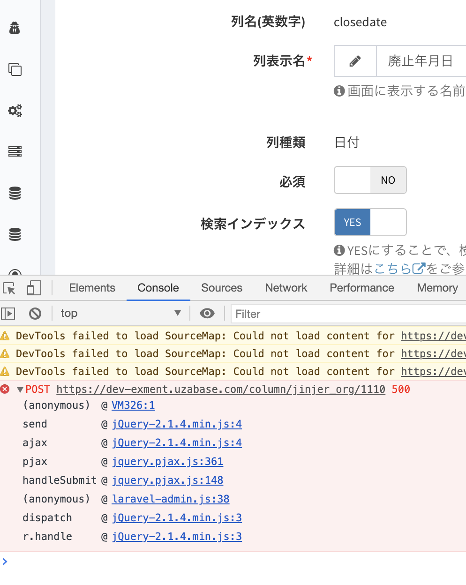Click the first SourceMap warning triangle icon
This screenshot has width=466, height=585.
tap(5, 336)
